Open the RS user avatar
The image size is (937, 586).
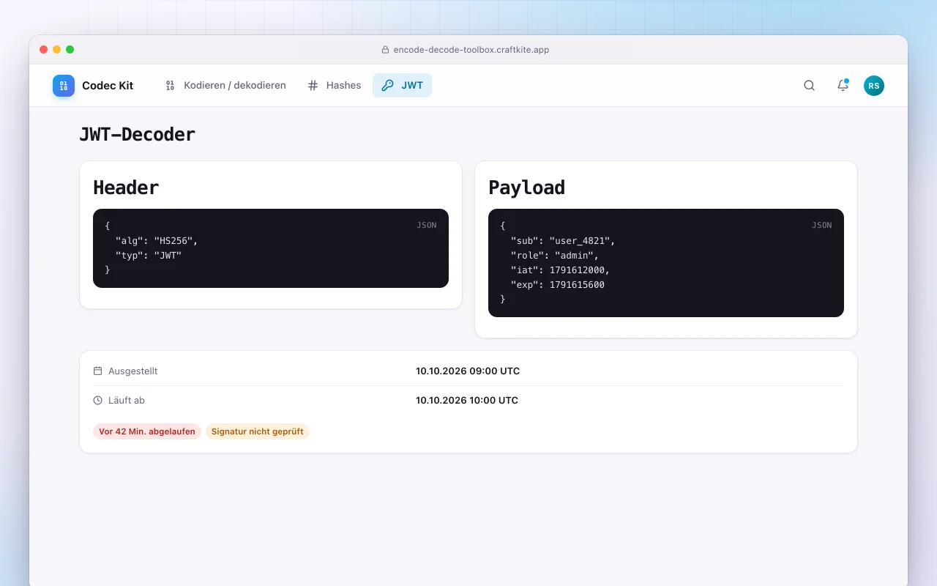point(874,86)
